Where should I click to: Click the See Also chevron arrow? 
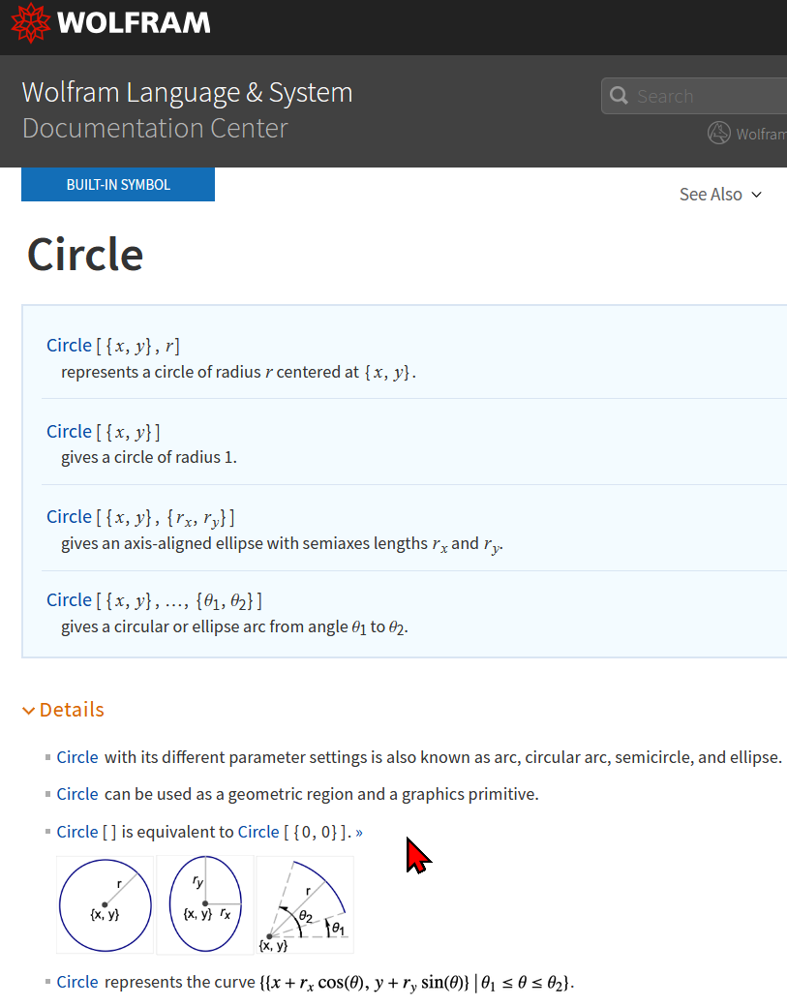point(756,195)
